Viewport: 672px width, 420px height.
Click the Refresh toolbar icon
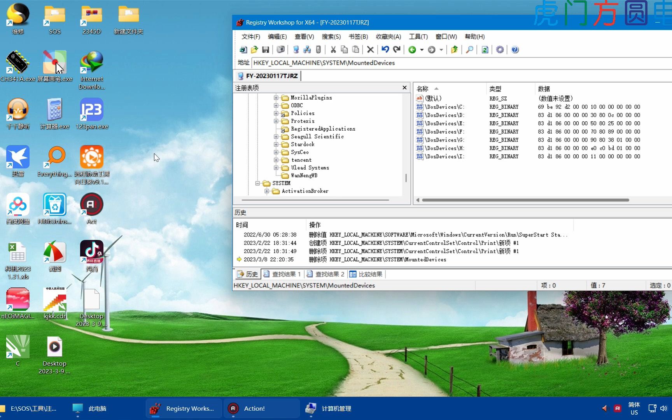click(485, 50)
